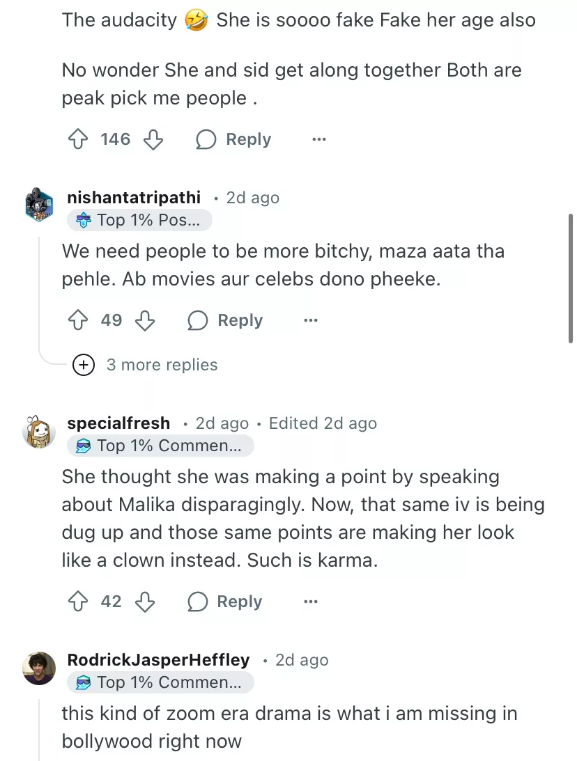Downvote specialfresh's comment

click(x=144, y=602)
